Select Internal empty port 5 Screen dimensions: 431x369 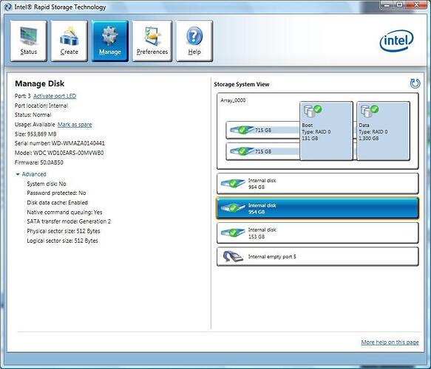pyautogui.click(x=318, y=257)
